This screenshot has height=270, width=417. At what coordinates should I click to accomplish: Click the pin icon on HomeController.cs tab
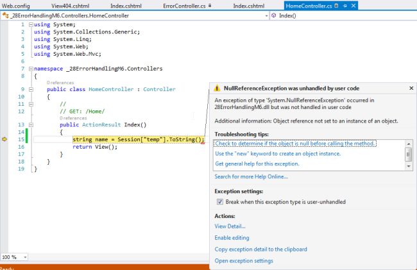345,6
